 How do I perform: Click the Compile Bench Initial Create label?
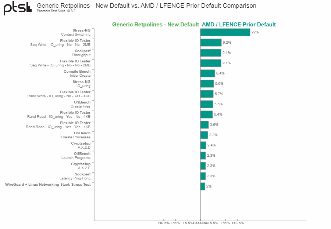click(77, 73)
